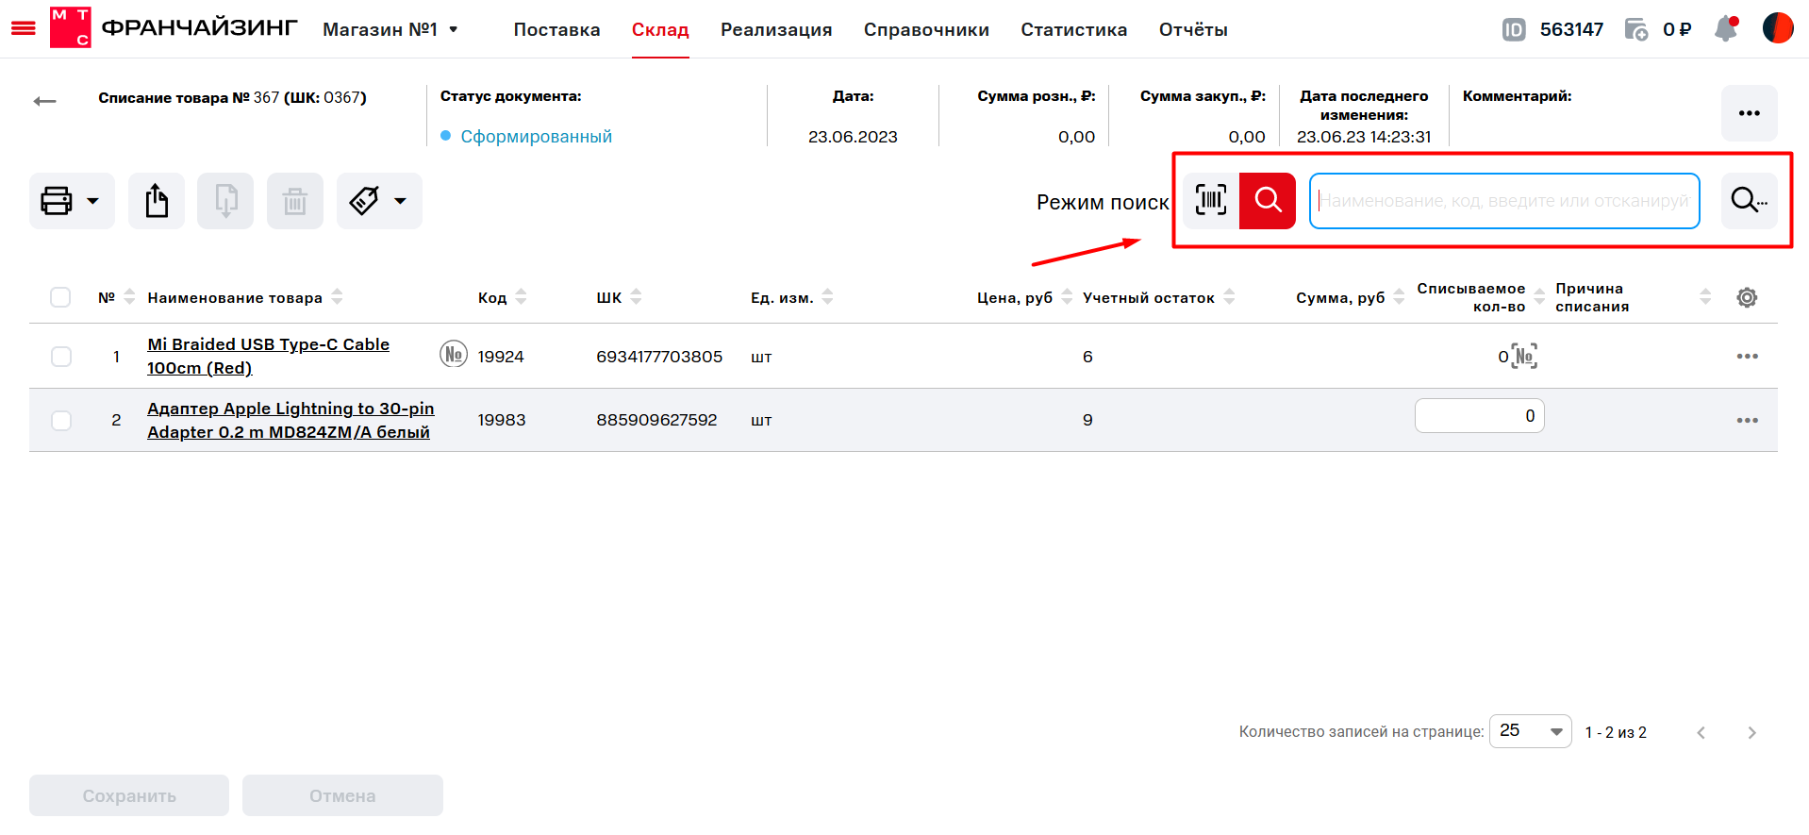Click the import document icon

(x=225, y=201)
